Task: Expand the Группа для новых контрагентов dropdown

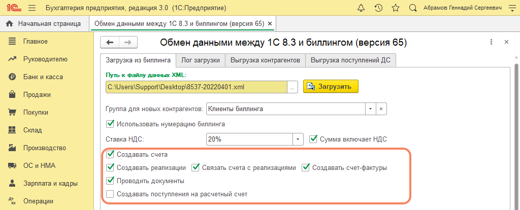Action: point(370,109)
